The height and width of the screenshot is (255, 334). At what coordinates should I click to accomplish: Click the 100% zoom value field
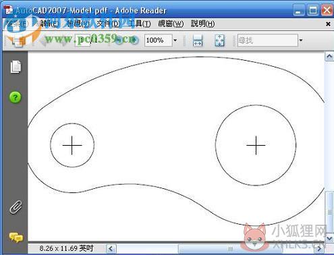coord(159,40)
